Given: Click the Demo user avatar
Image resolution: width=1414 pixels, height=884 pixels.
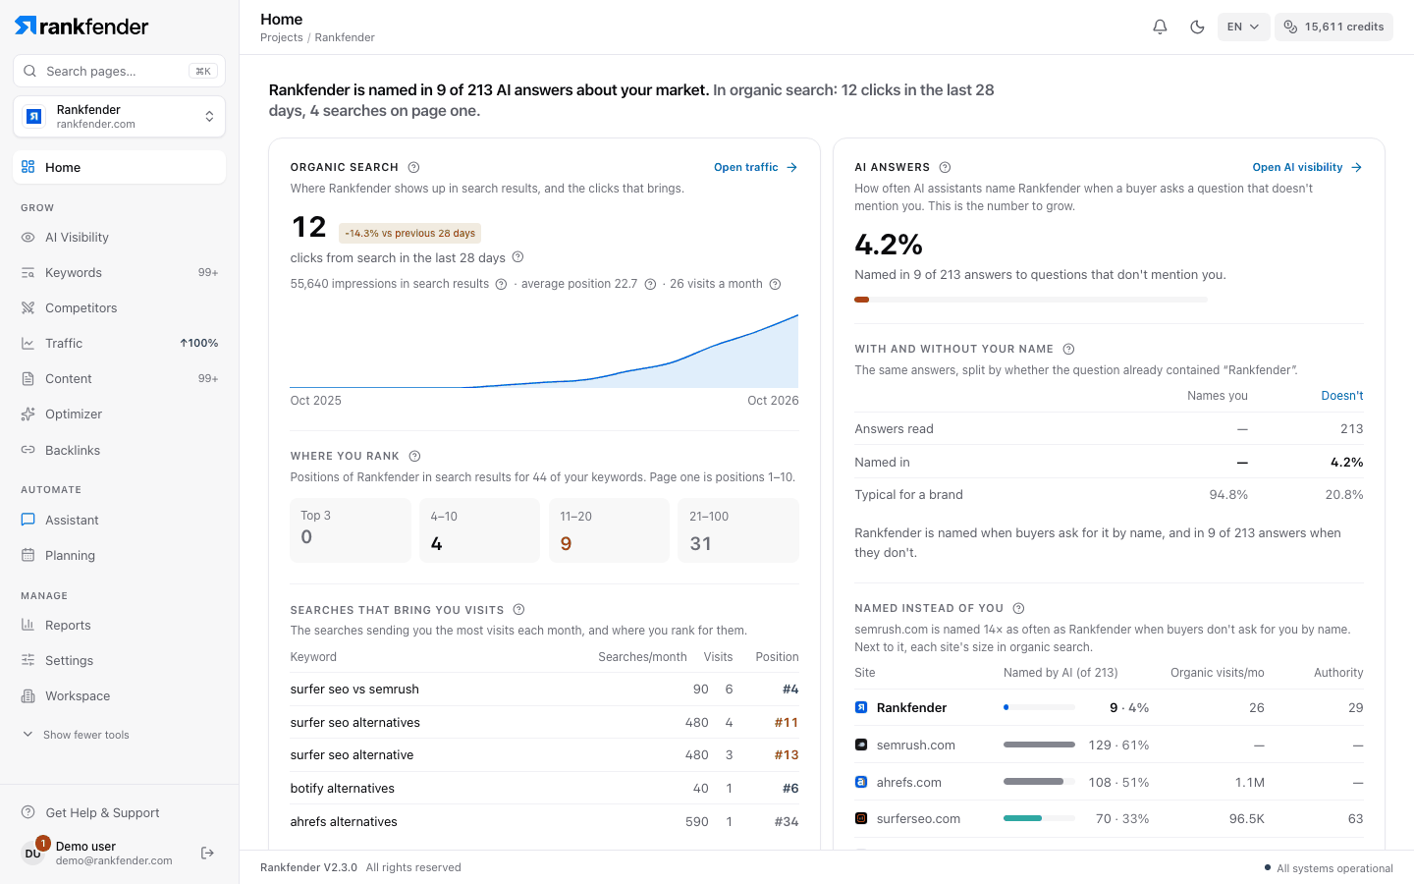Looking at the screenshot, I should click(x=33, y=853).
